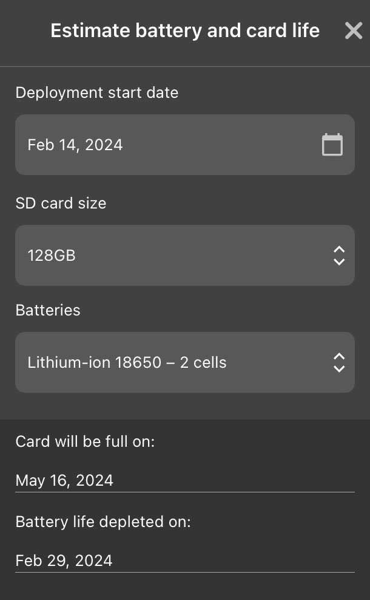Click the close X icon
Viewport: 370px width, 600px height.
[353, 30]
